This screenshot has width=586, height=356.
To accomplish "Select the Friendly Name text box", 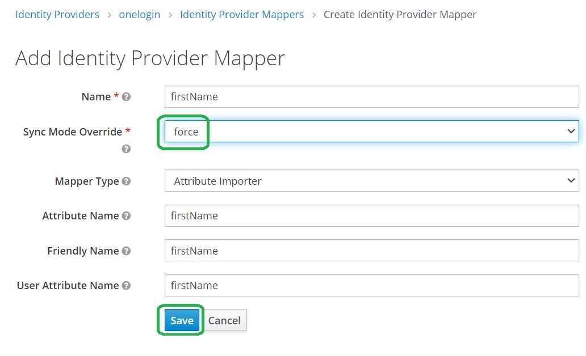I will coord(371,251).
